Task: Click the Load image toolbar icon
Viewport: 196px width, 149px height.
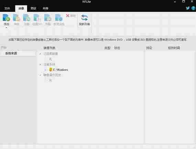Action: click(17, 18)
